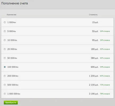This screenshot has height=106, width=115.
Task: Click the 36% скидка discount label
Action: point(105,40)
